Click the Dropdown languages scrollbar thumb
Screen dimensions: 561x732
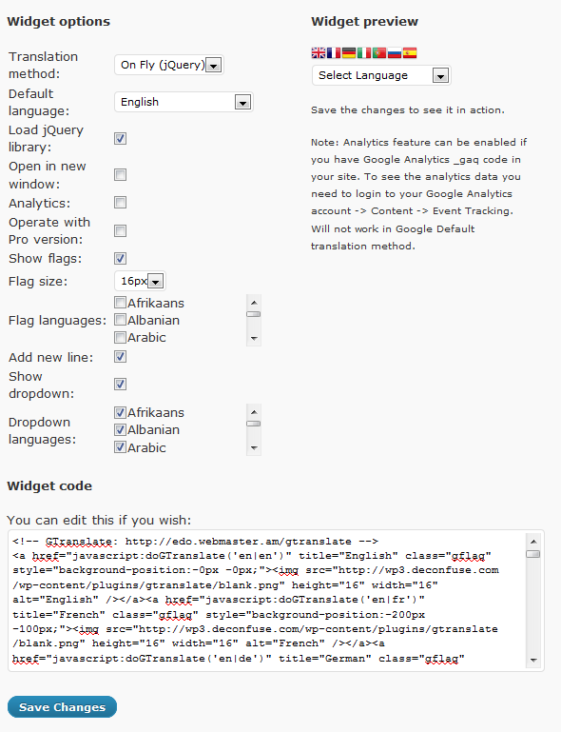(x=254, y=424)
